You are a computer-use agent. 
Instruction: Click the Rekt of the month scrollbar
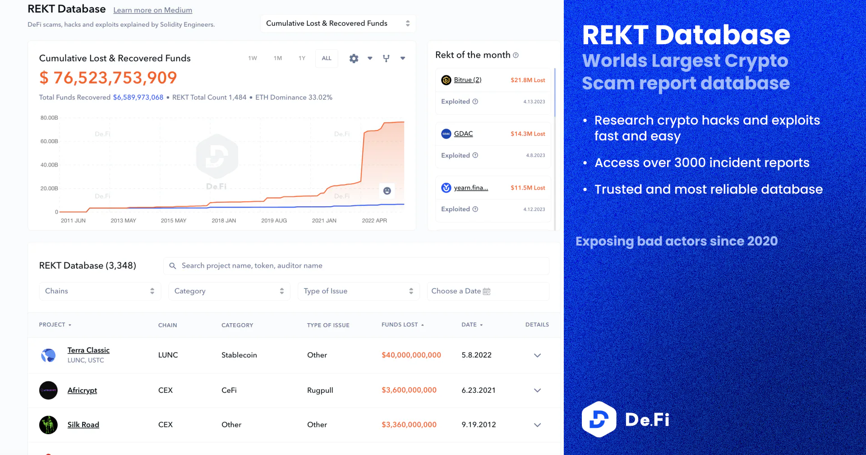click(x=555, y=93)
